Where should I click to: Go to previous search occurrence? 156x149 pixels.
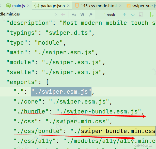(x=124, y=15)
